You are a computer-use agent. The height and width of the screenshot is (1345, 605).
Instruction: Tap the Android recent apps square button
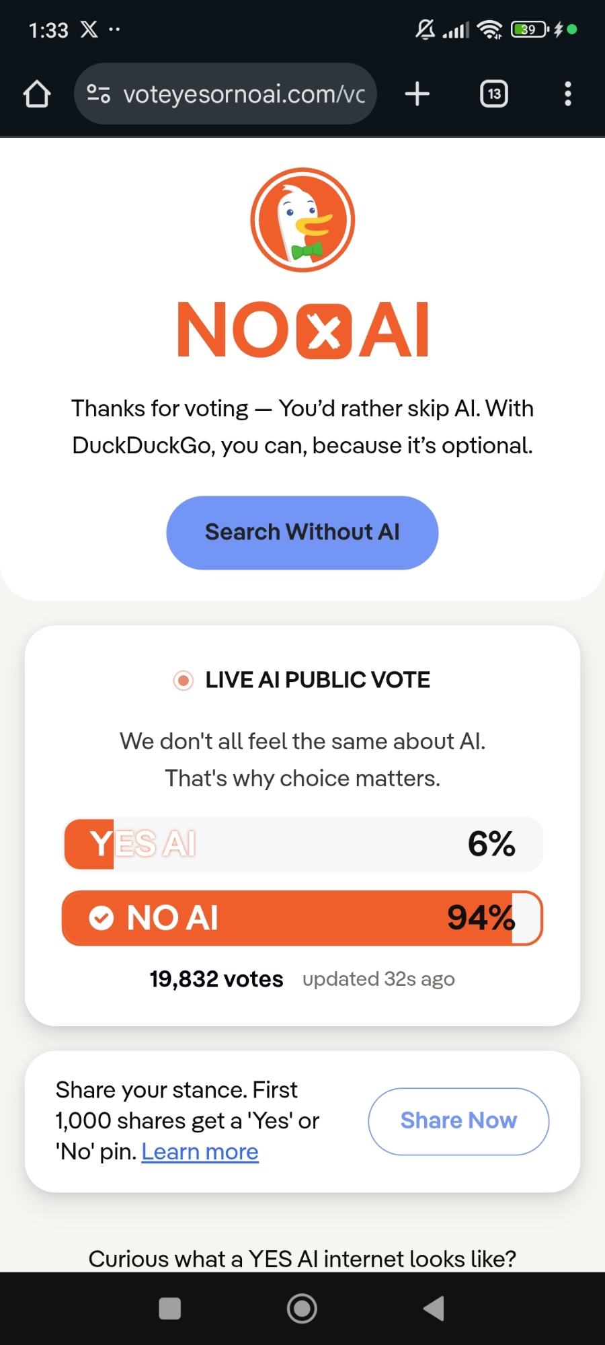click(x=169, y=1309)
